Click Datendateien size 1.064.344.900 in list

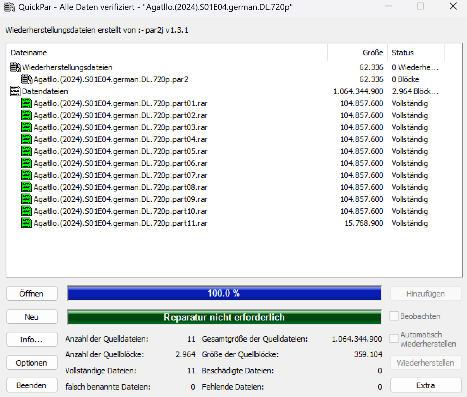[358, 91]
